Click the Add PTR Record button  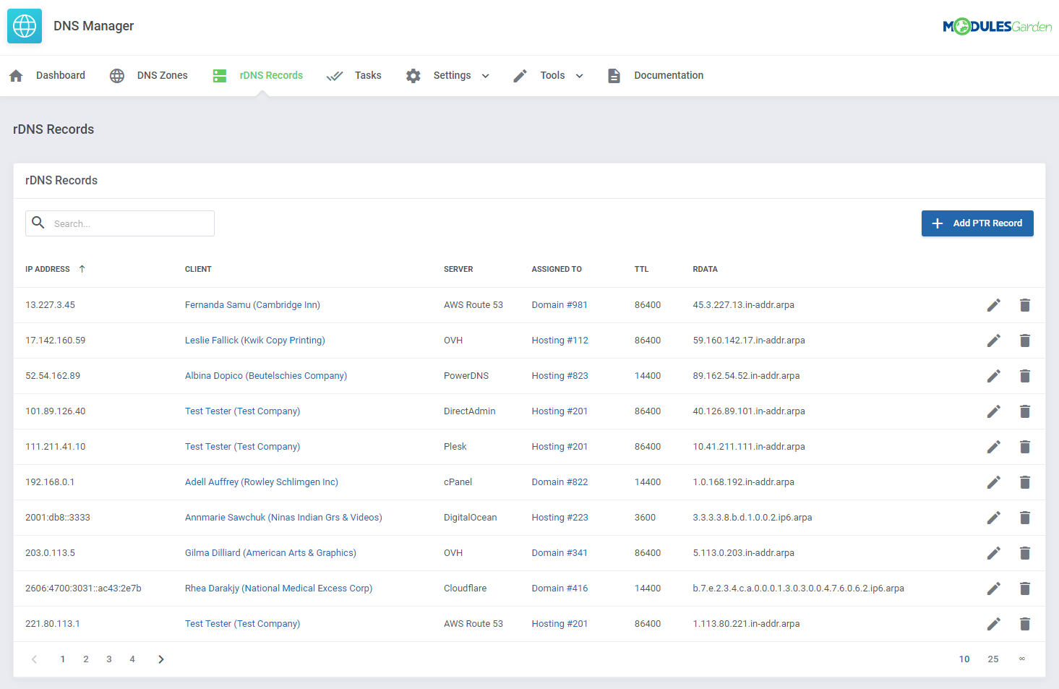(x=977, y=223)
